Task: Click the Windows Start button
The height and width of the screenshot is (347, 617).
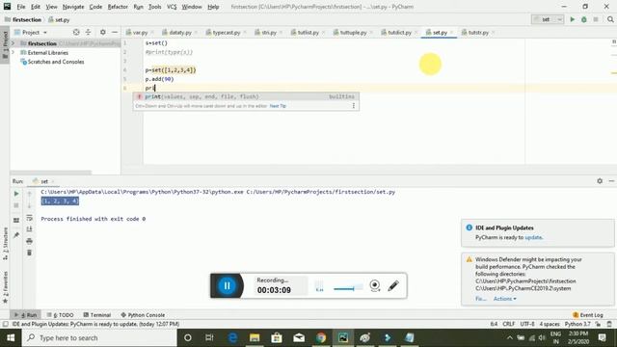Action: (x=11, y=338)
